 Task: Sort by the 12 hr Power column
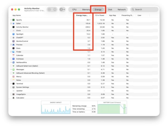coord(99,15)
